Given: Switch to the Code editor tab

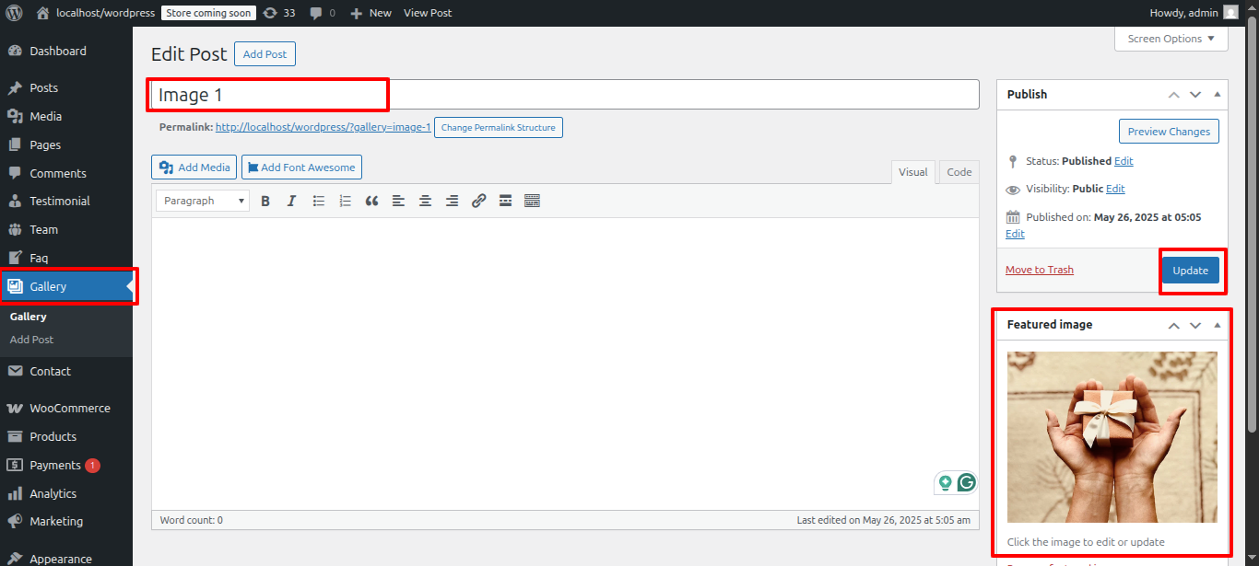Looking at the screenshot, I should click(959, 172).
